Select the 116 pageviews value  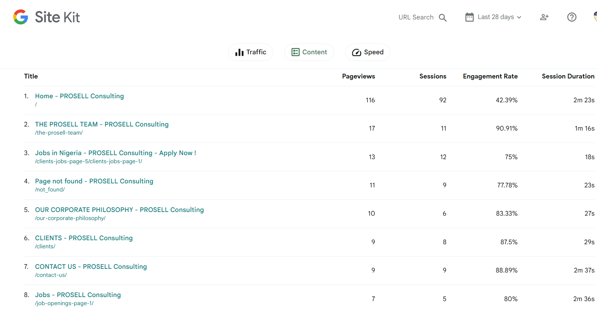[370, 100]
